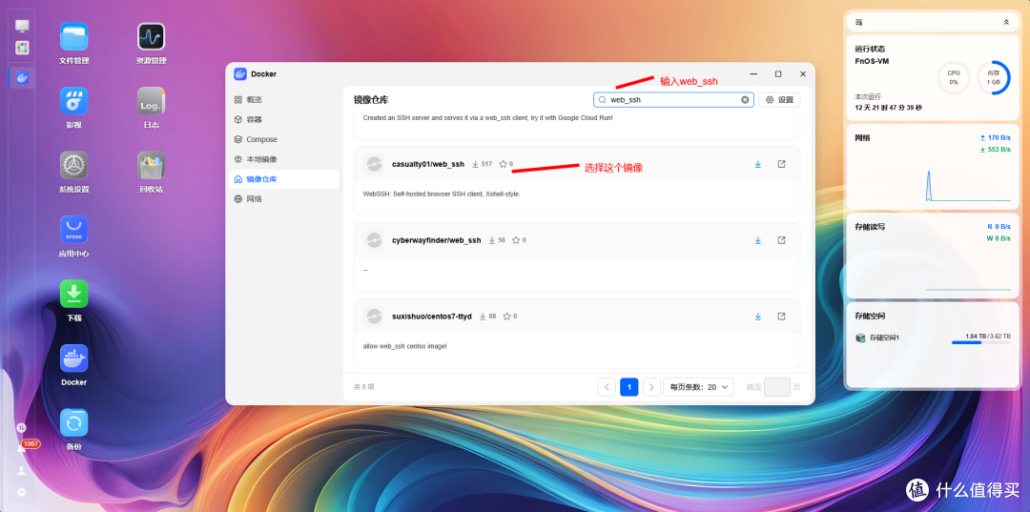This screenshot has height=512, width=1030.
Task: Open the 每页条数 20 dropdown
Action: [x=698, y=387]
